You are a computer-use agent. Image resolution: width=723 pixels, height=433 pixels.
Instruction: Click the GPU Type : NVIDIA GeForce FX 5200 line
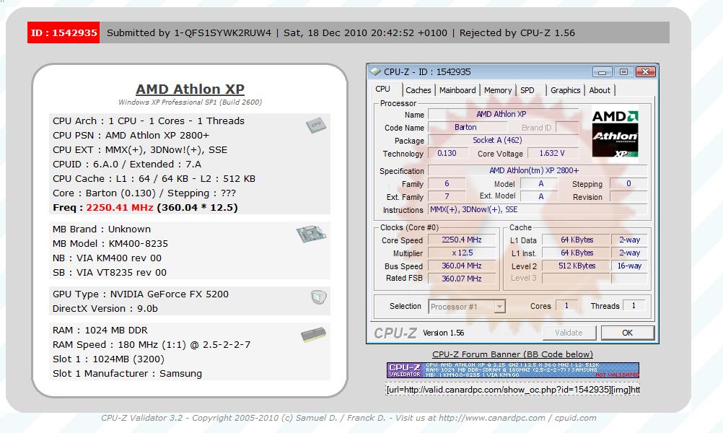pos(141,294)
